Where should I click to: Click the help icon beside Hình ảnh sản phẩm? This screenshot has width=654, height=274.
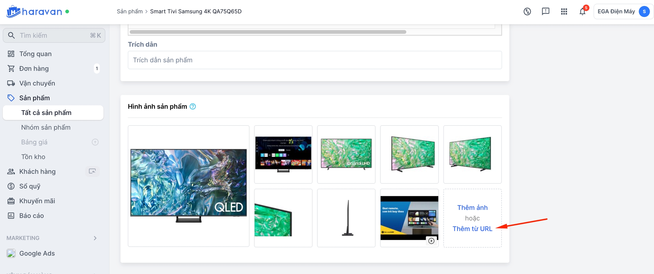click(x=193, y=106)
